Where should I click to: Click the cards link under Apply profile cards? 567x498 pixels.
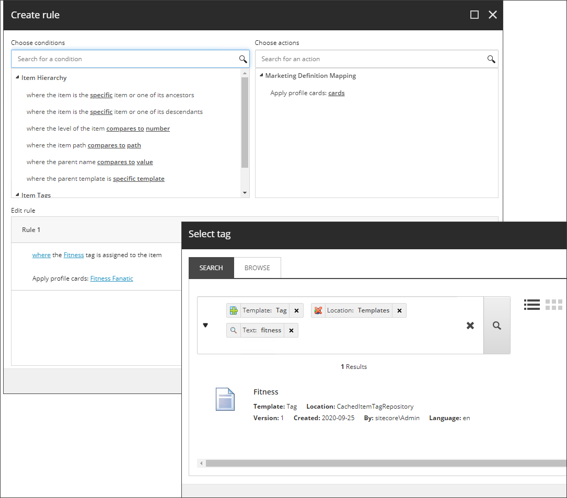pos(336,92)
